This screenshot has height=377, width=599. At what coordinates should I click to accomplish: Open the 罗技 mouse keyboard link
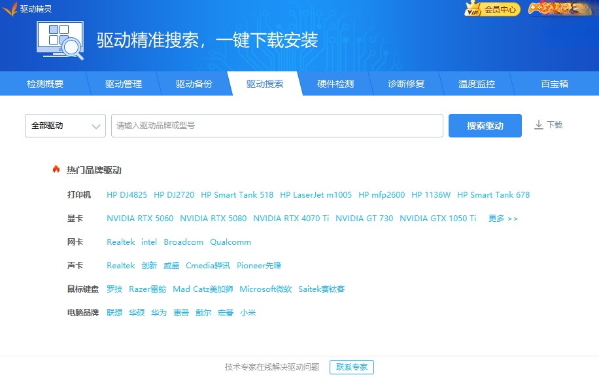coord(114,289)
